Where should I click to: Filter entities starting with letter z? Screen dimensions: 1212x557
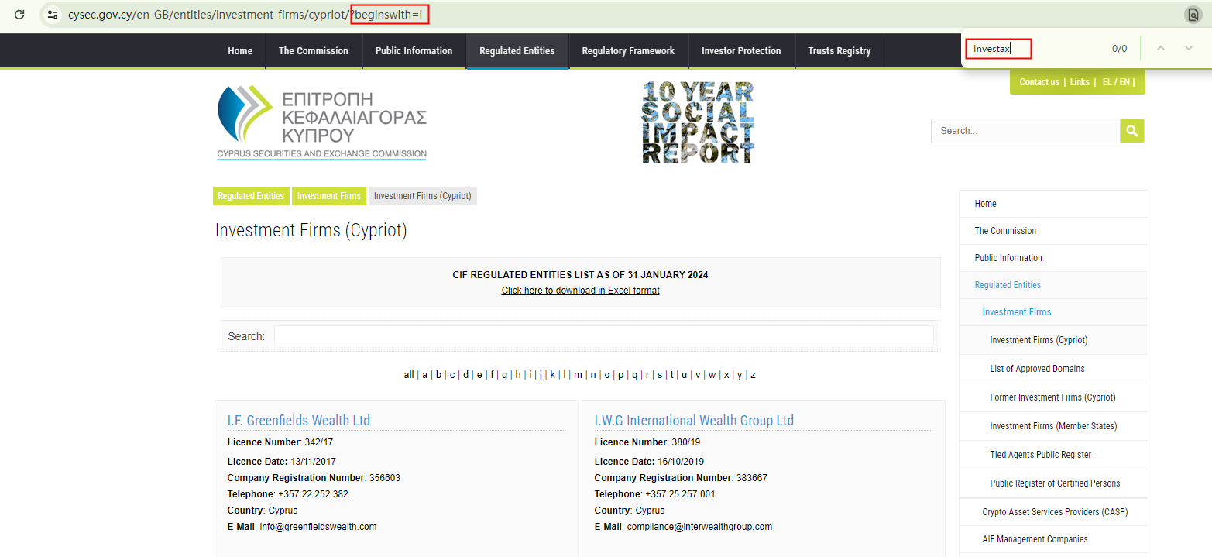point(753,375)
